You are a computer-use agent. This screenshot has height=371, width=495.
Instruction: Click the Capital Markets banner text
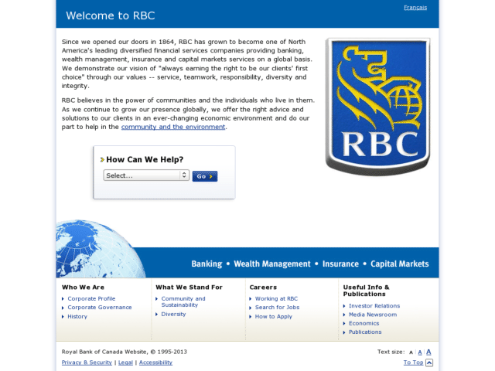400,264
